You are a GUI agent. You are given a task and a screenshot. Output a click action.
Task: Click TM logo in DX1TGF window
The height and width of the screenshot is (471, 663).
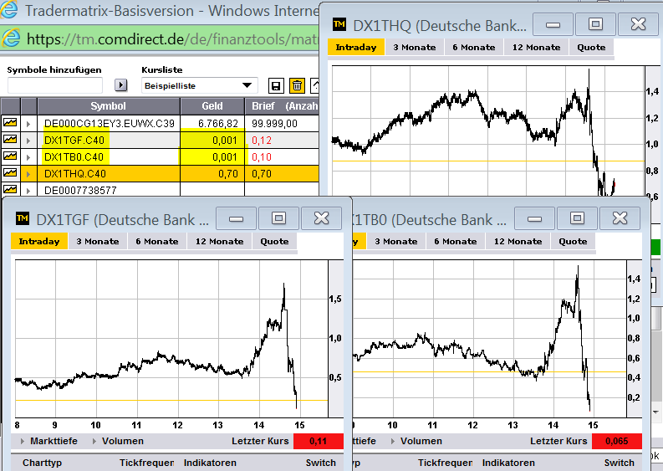click(23, 218)
